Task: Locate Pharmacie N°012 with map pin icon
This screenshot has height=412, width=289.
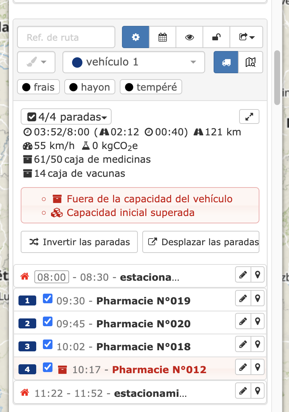Action: point(258,367)
